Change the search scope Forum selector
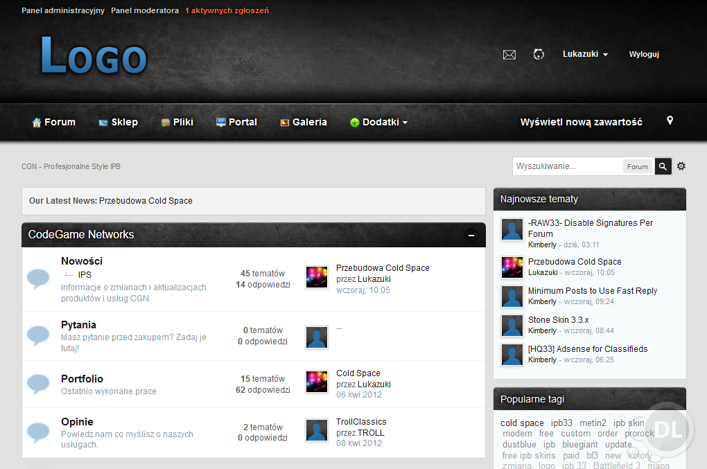 pos(638,166)
